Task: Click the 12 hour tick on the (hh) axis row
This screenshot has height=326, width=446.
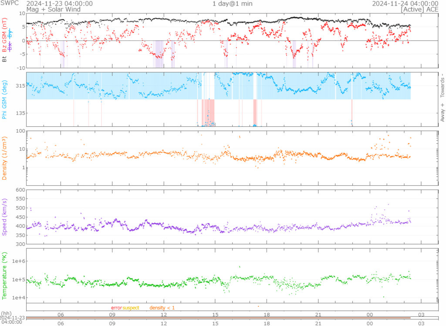Action: [x=164, y=315]
